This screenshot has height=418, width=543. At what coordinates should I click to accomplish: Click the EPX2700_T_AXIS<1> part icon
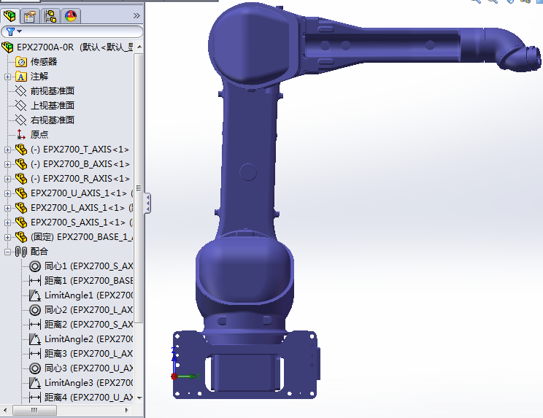tap(21, 150)
